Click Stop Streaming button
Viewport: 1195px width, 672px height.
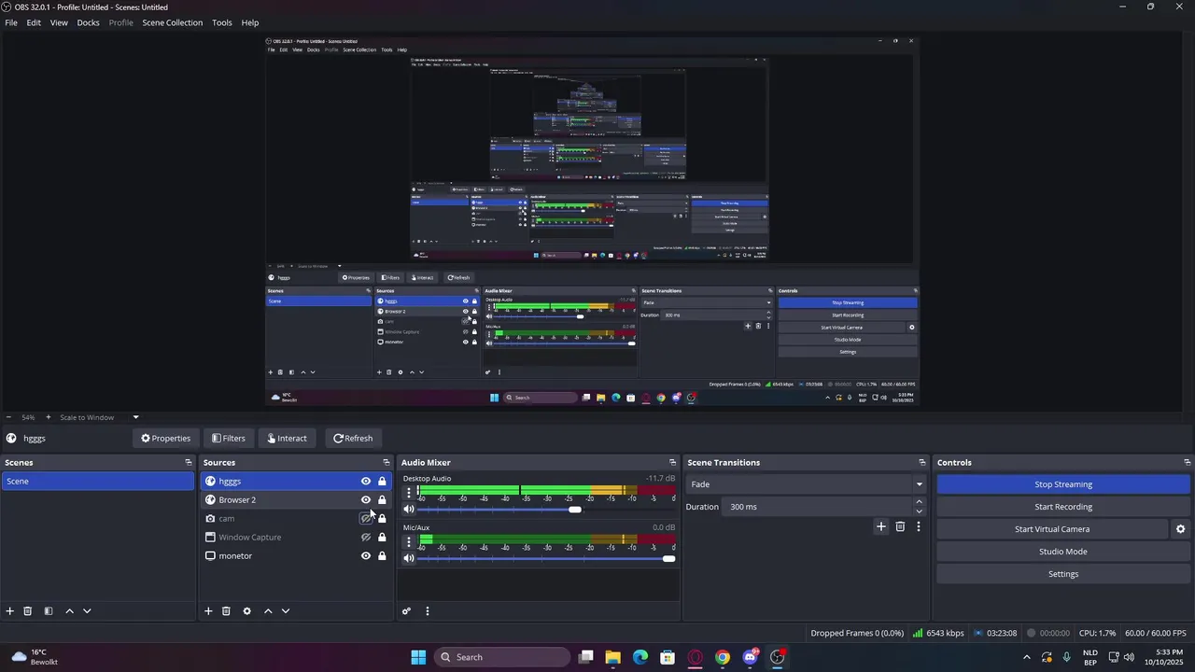tap(1063, 484)
